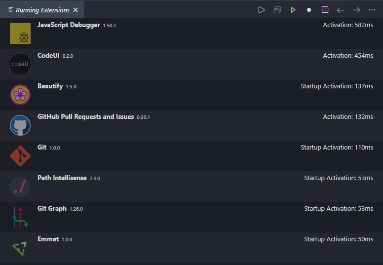Click the Git Graph branches icon
Viewport: 383px width, 265px height.
pyautogui.click(x=20, y=217)
